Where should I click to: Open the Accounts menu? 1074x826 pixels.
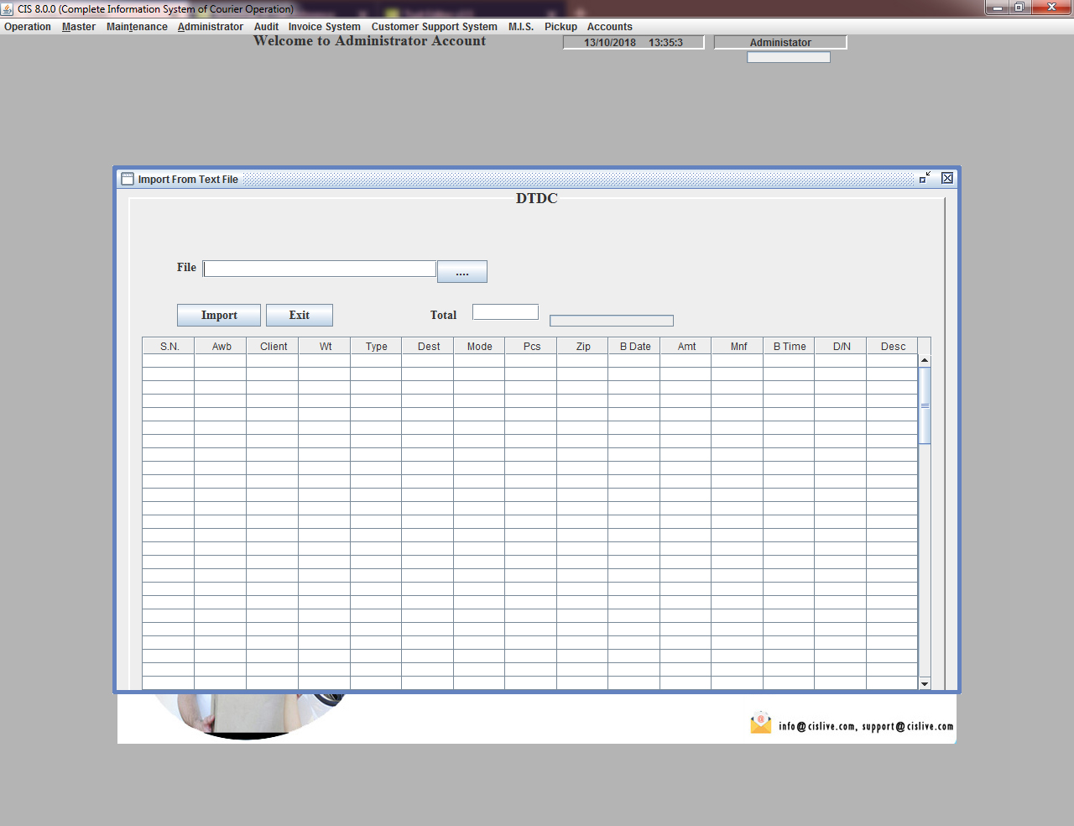(x=610, y=27)
